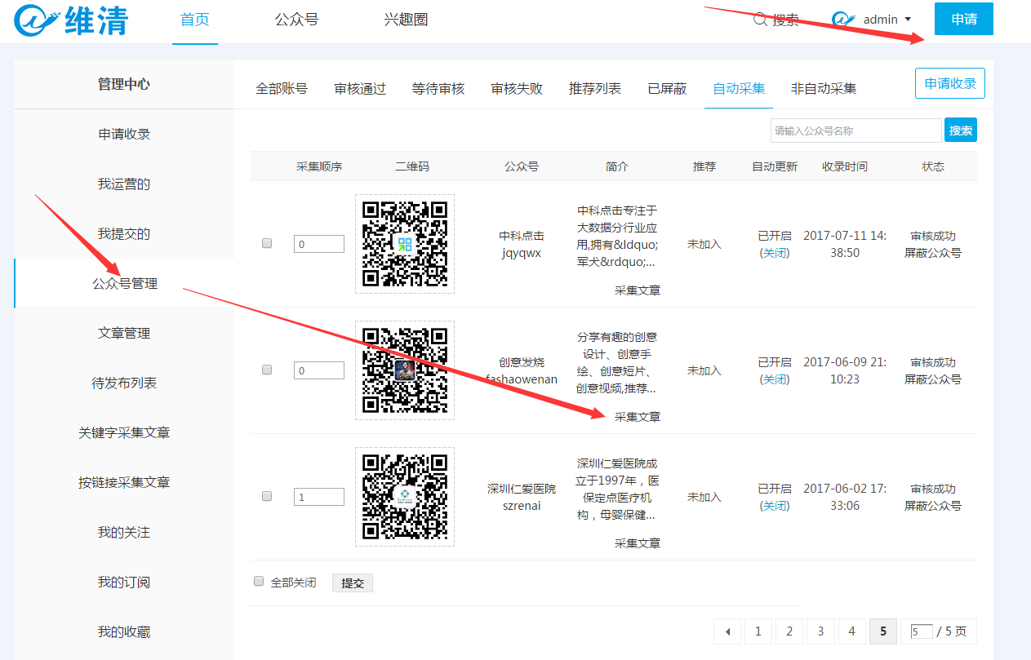Open 关键字采集文章 in the sidebar
This screenshot has width=1031, height=660.
pyautogui.click(x=124, y=432)
